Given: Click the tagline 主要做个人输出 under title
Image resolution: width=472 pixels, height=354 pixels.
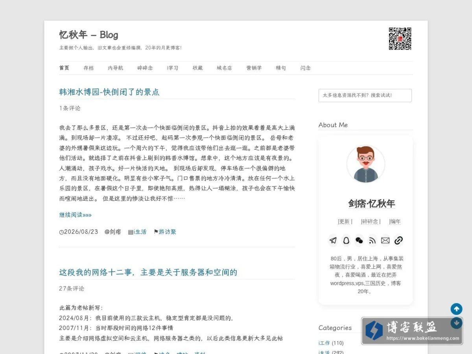Looking at the screenshot, I should tap(120, 48).
